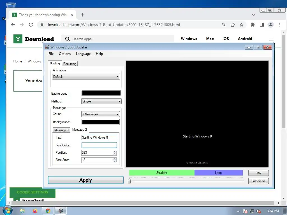Click the Chrome address bar URL
The image size is (287, 215).
pyautogui.click(x=113, y=25)
